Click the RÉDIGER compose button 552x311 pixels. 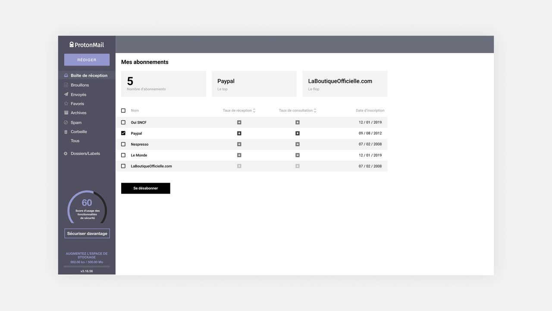coord(87,60)
